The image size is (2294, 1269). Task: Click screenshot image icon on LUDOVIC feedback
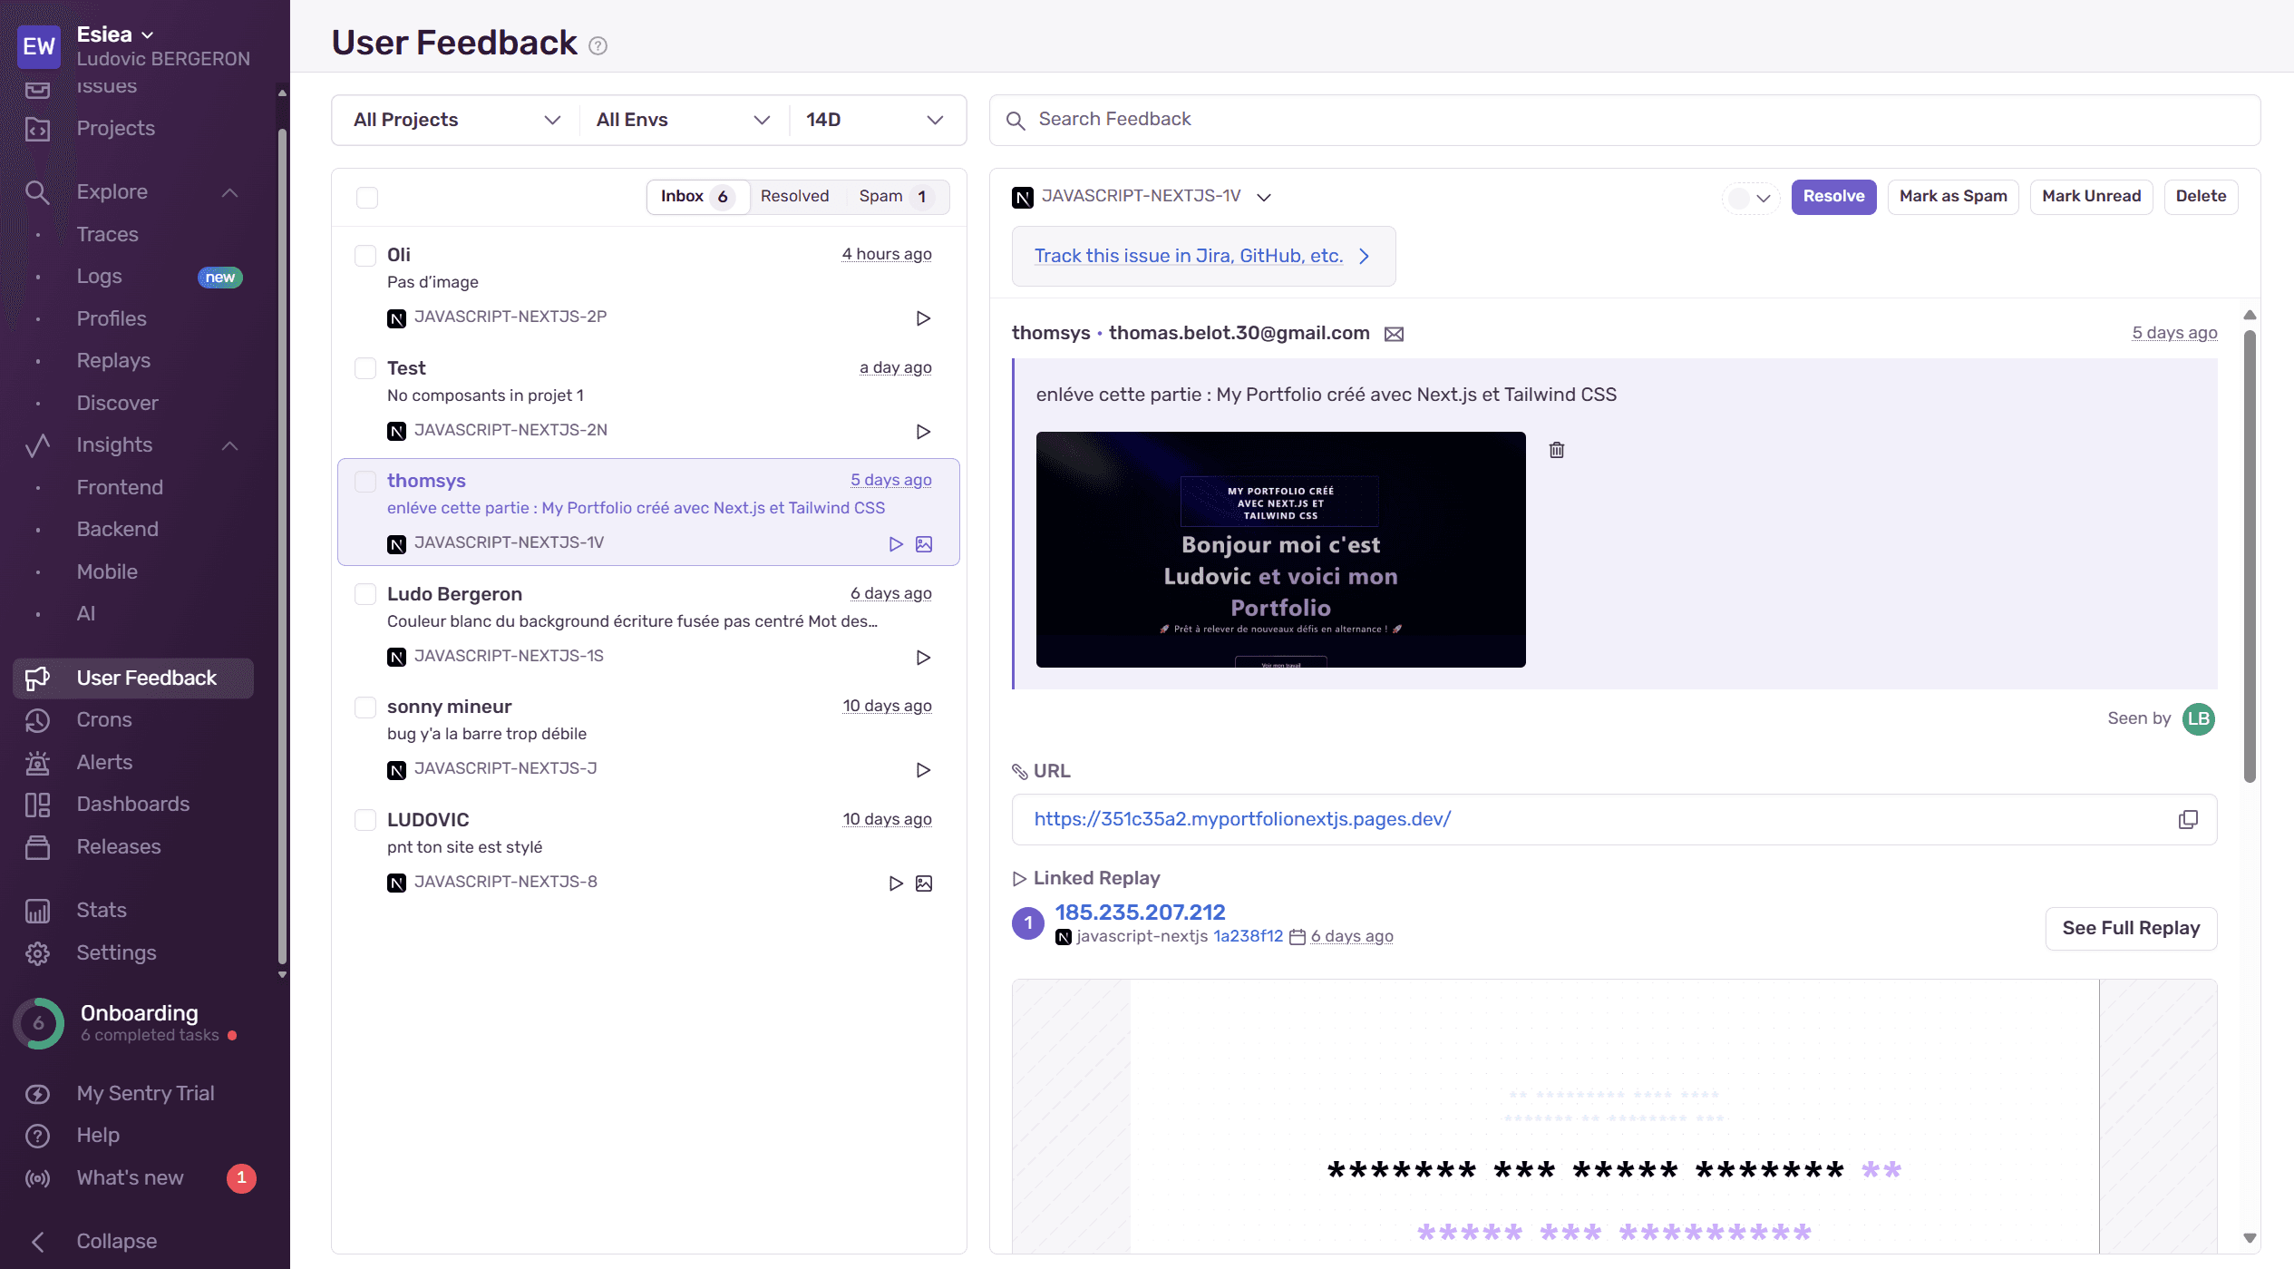pyautogui.click(x=923, y=883)
